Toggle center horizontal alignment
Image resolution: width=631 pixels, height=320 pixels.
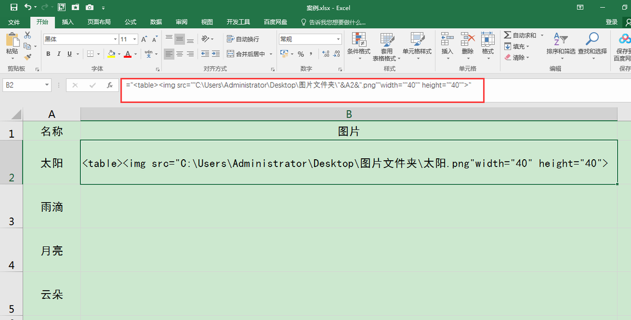click(179, 54)
